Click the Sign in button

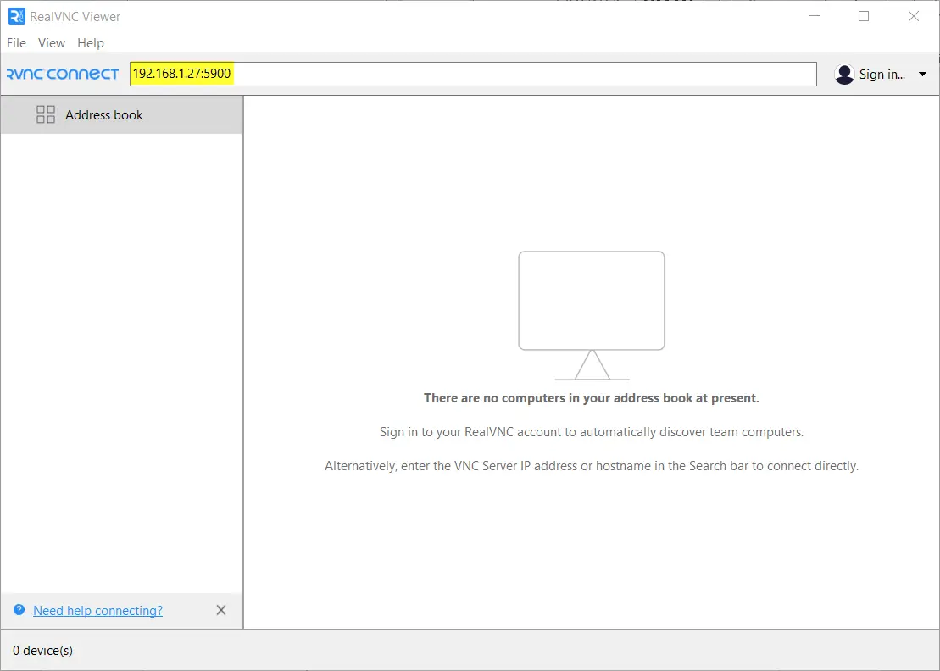[x=882, y=75]
